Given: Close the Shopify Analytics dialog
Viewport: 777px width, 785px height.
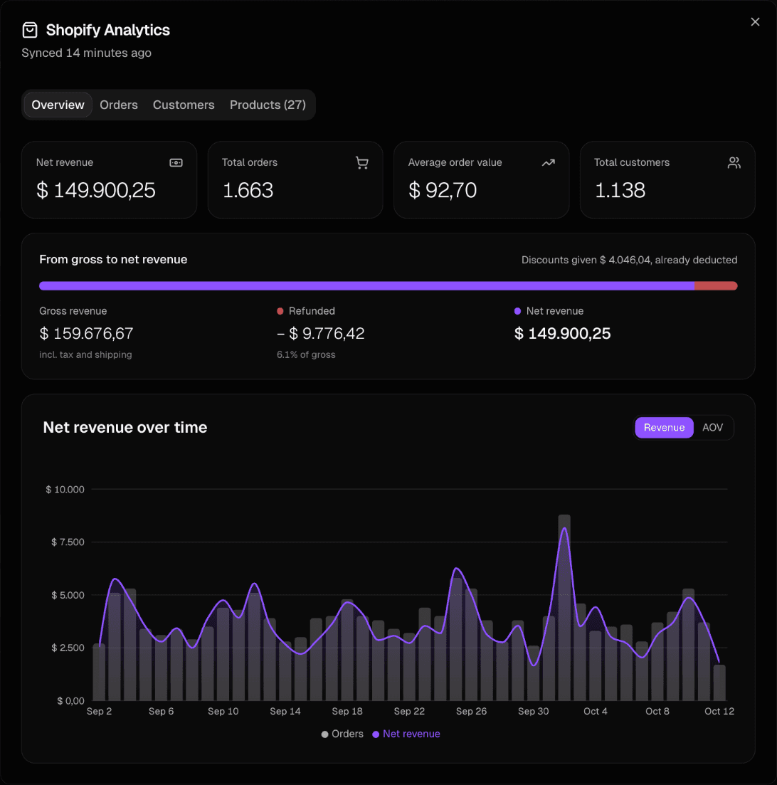Looking at the screenshot, I should click(x=755, y=22).
